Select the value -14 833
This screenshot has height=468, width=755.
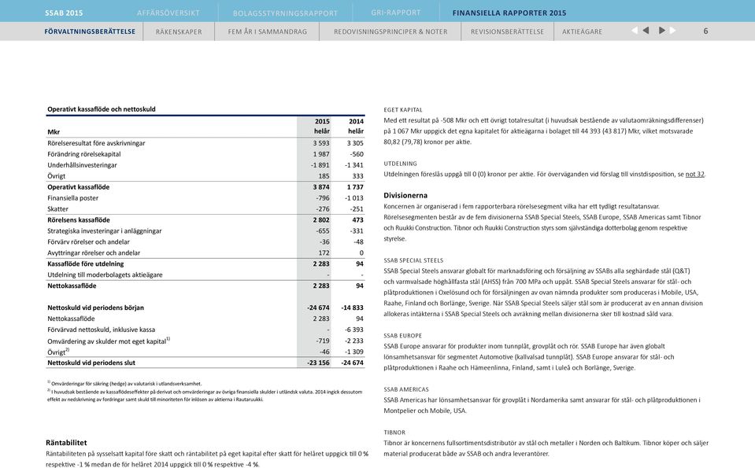(x=353, y=308)
